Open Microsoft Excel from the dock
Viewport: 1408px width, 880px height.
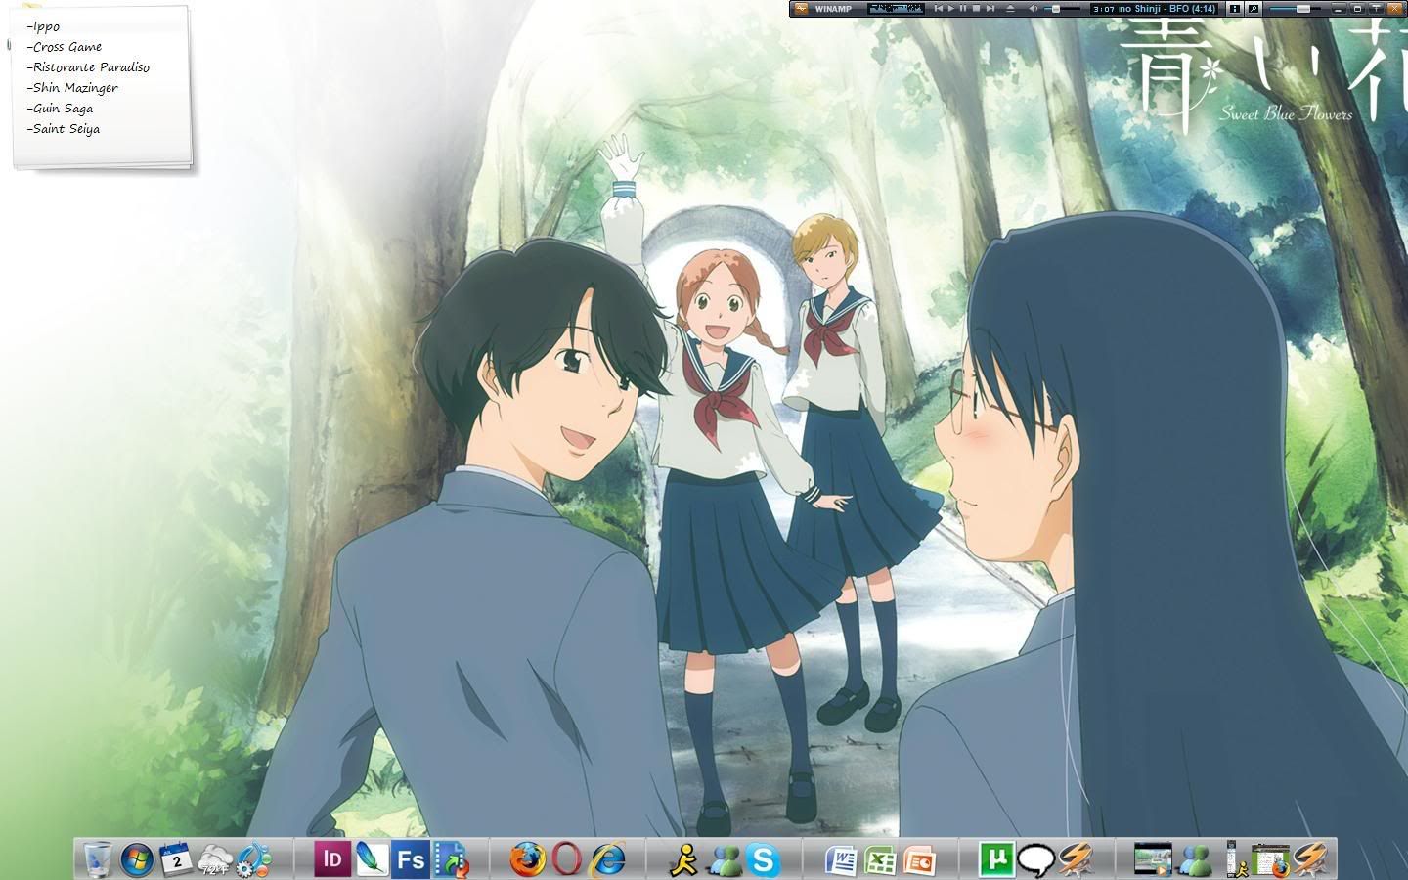tap(881, 860)
